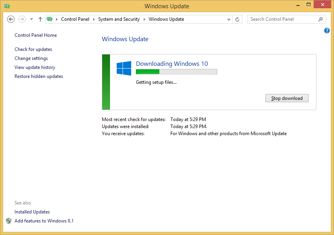The height and width of the screenshot is (235, 334).
Task: Go up one level with Up arrow
Action: (x=40, y=19)
